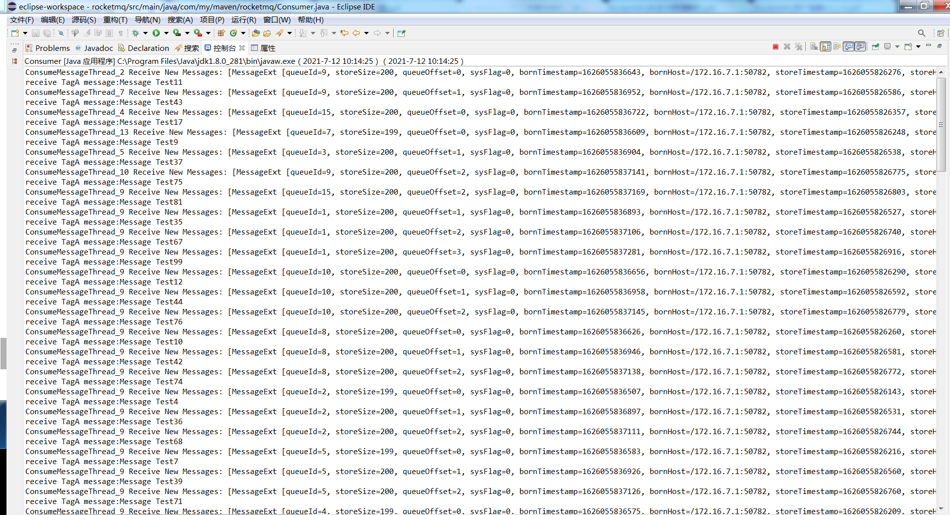Open the Debug dropdown arrow
Screen dimensions: 950x515
coord(145,33)
